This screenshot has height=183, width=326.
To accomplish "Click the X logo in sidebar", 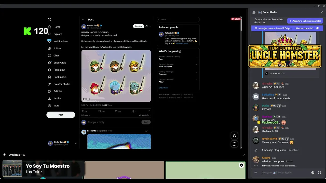I will coord(50,20).
